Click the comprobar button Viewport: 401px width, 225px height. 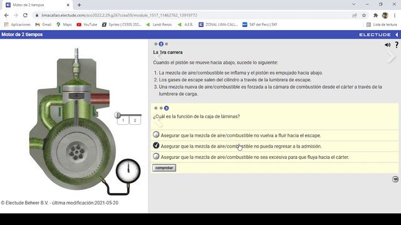click(164, 168)
